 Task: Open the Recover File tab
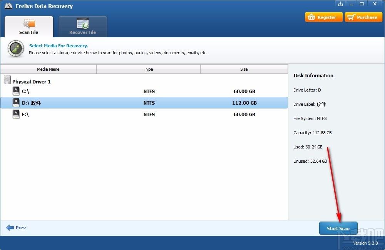pyautogui.click(x=82, y=27)
